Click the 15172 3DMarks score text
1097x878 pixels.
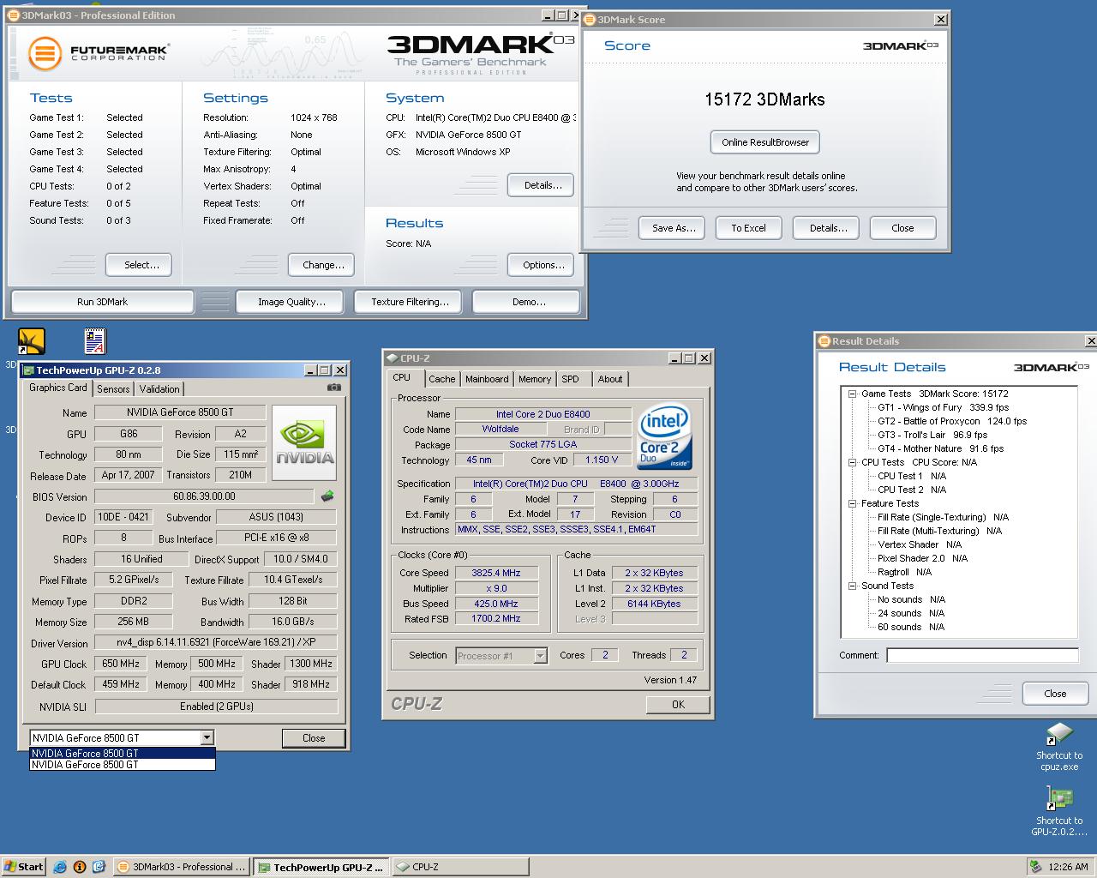coord(764,99)
